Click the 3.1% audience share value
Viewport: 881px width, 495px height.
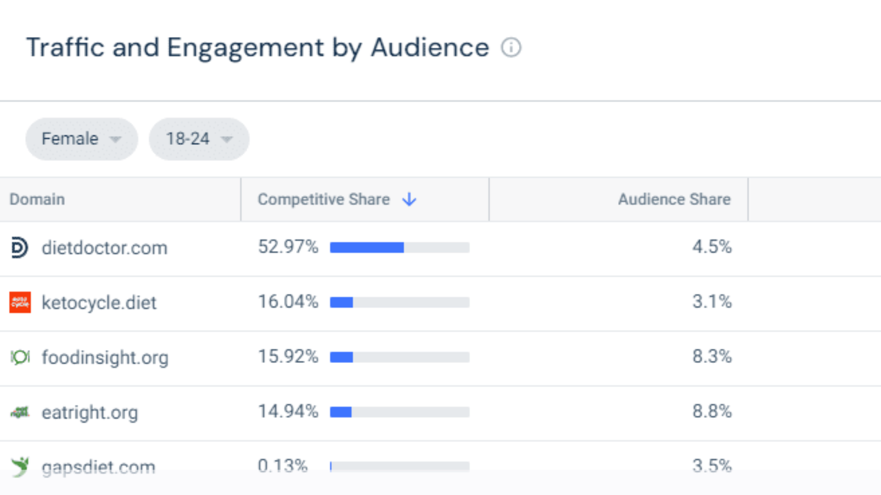point(712,302)
